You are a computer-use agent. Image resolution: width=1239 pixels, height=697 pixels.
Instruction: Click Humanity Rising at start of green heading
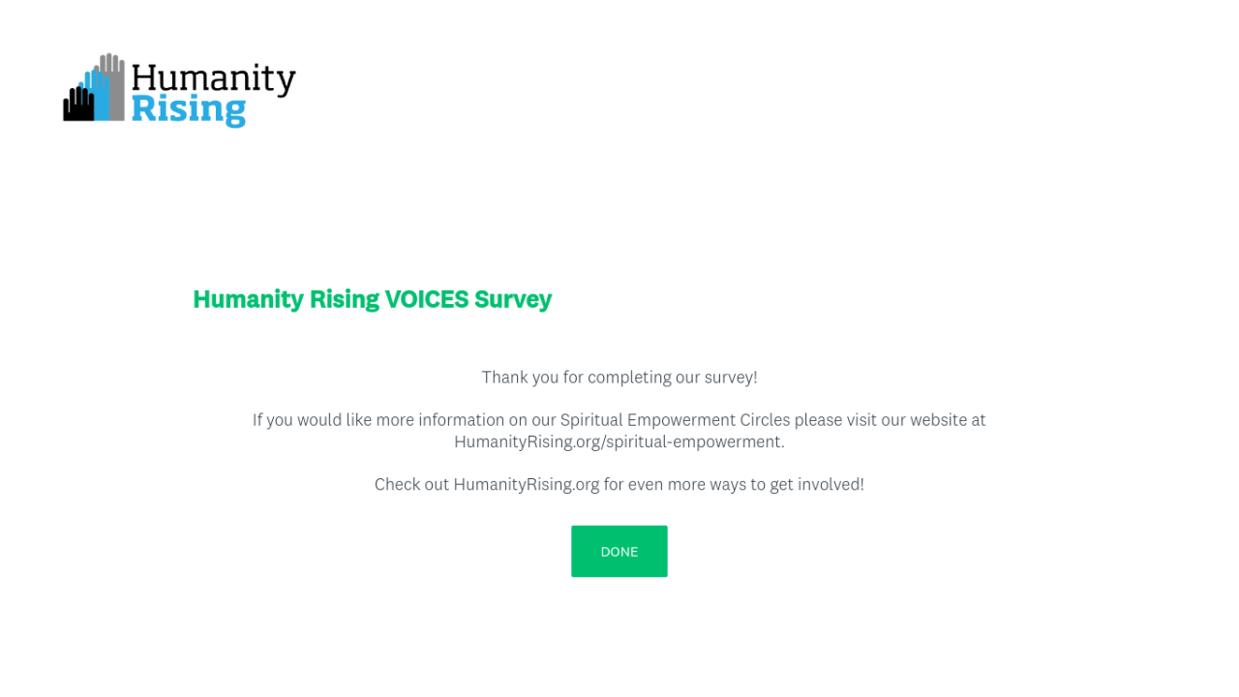(x=286, y=299)
